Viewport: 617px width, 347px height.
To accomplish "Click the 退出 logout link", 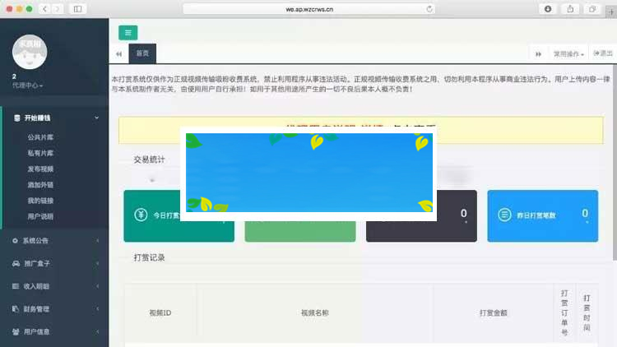I will (x=603, y=53).
